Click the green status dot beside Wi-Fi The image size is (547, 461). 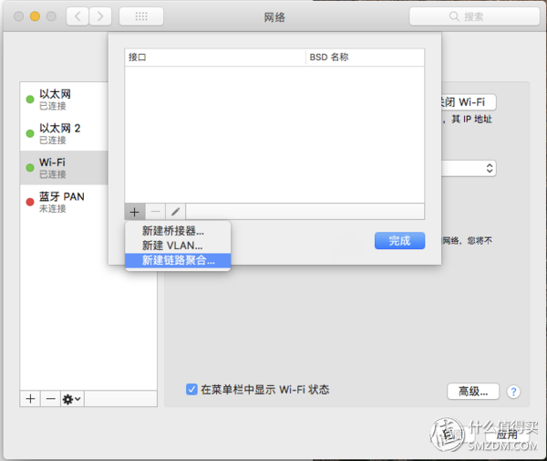(30, 168)
